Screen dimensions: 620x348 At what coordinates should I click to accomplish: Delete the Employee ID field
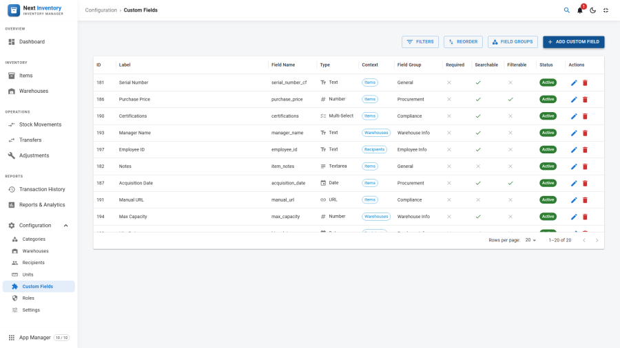click(585, 150)
